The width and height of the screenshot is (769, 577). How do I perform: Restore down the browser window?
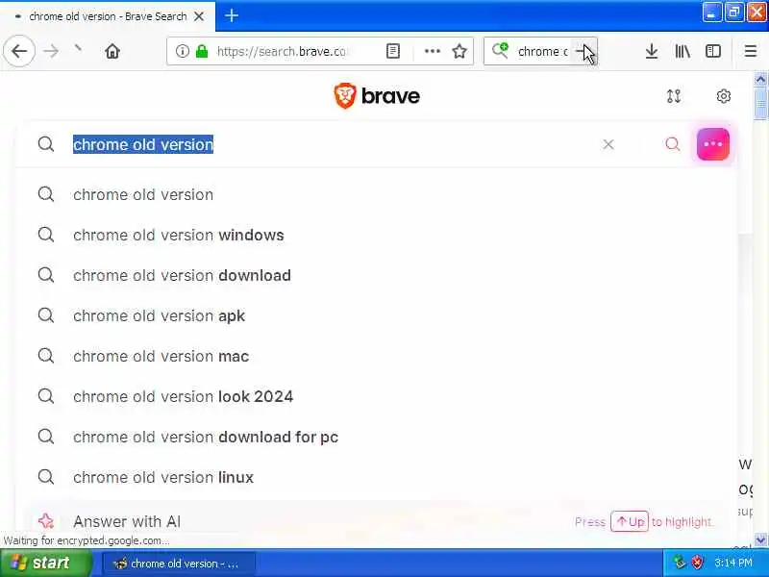734,13
